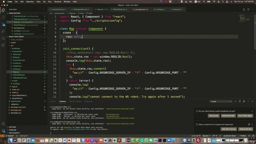256x144 pixels.
Task: Click Remind Me later on feedback survey
Action: click(228, 116)
